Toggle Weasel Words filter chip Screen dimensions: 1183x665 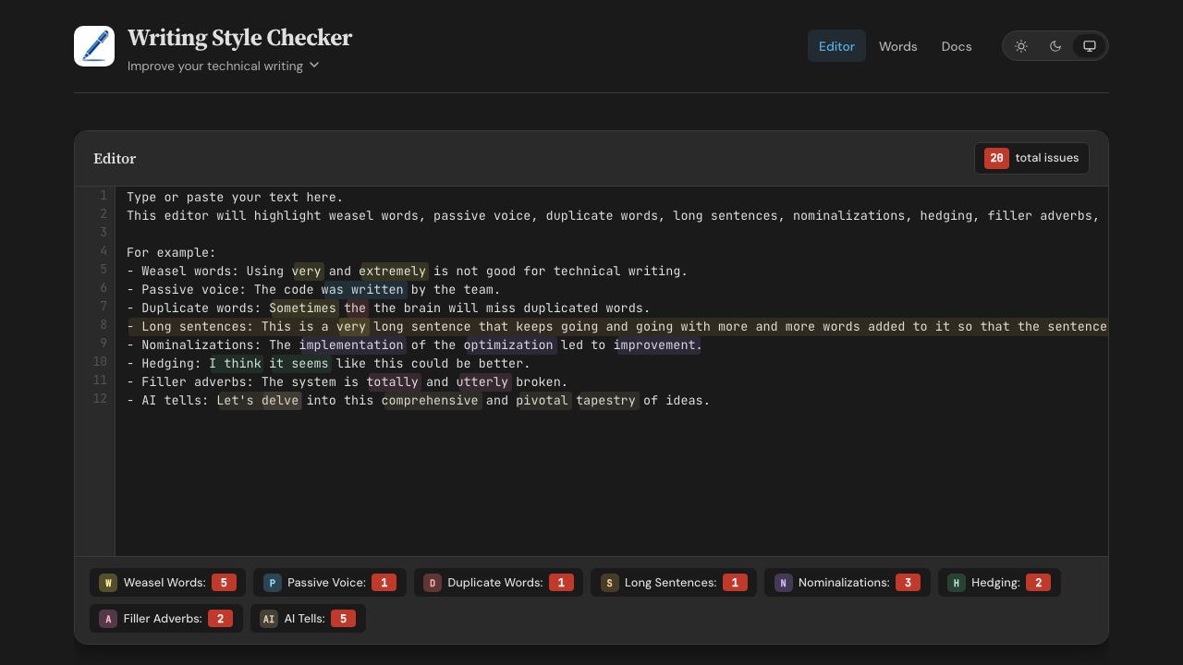167,583
